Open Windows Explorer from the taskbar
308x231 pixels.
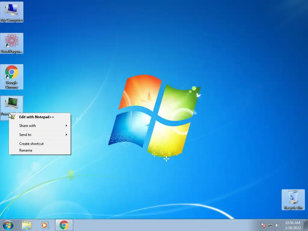[x=27, y=225]
